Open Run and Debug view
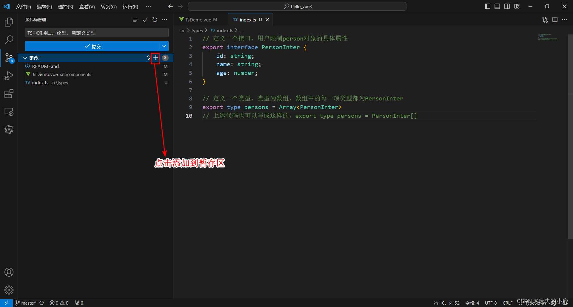 [9, 76]
